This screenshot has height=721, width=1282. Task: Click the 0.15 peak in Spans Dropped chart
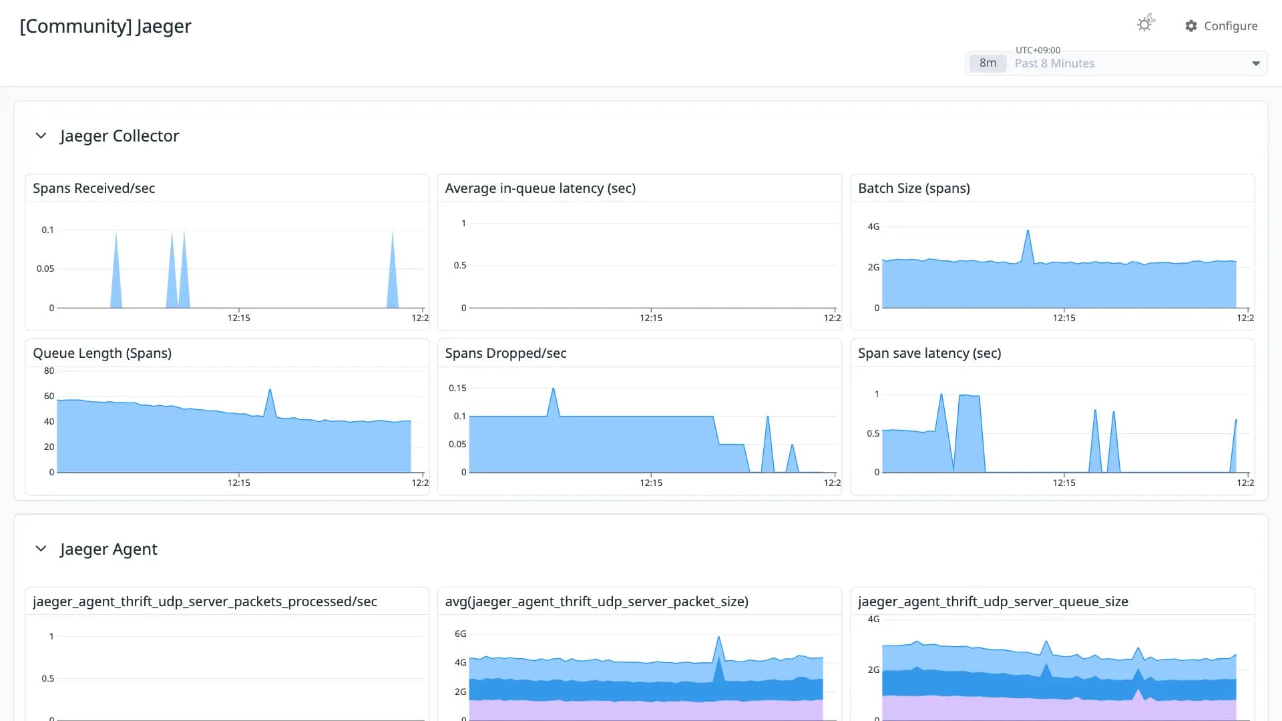coord(553,389)
